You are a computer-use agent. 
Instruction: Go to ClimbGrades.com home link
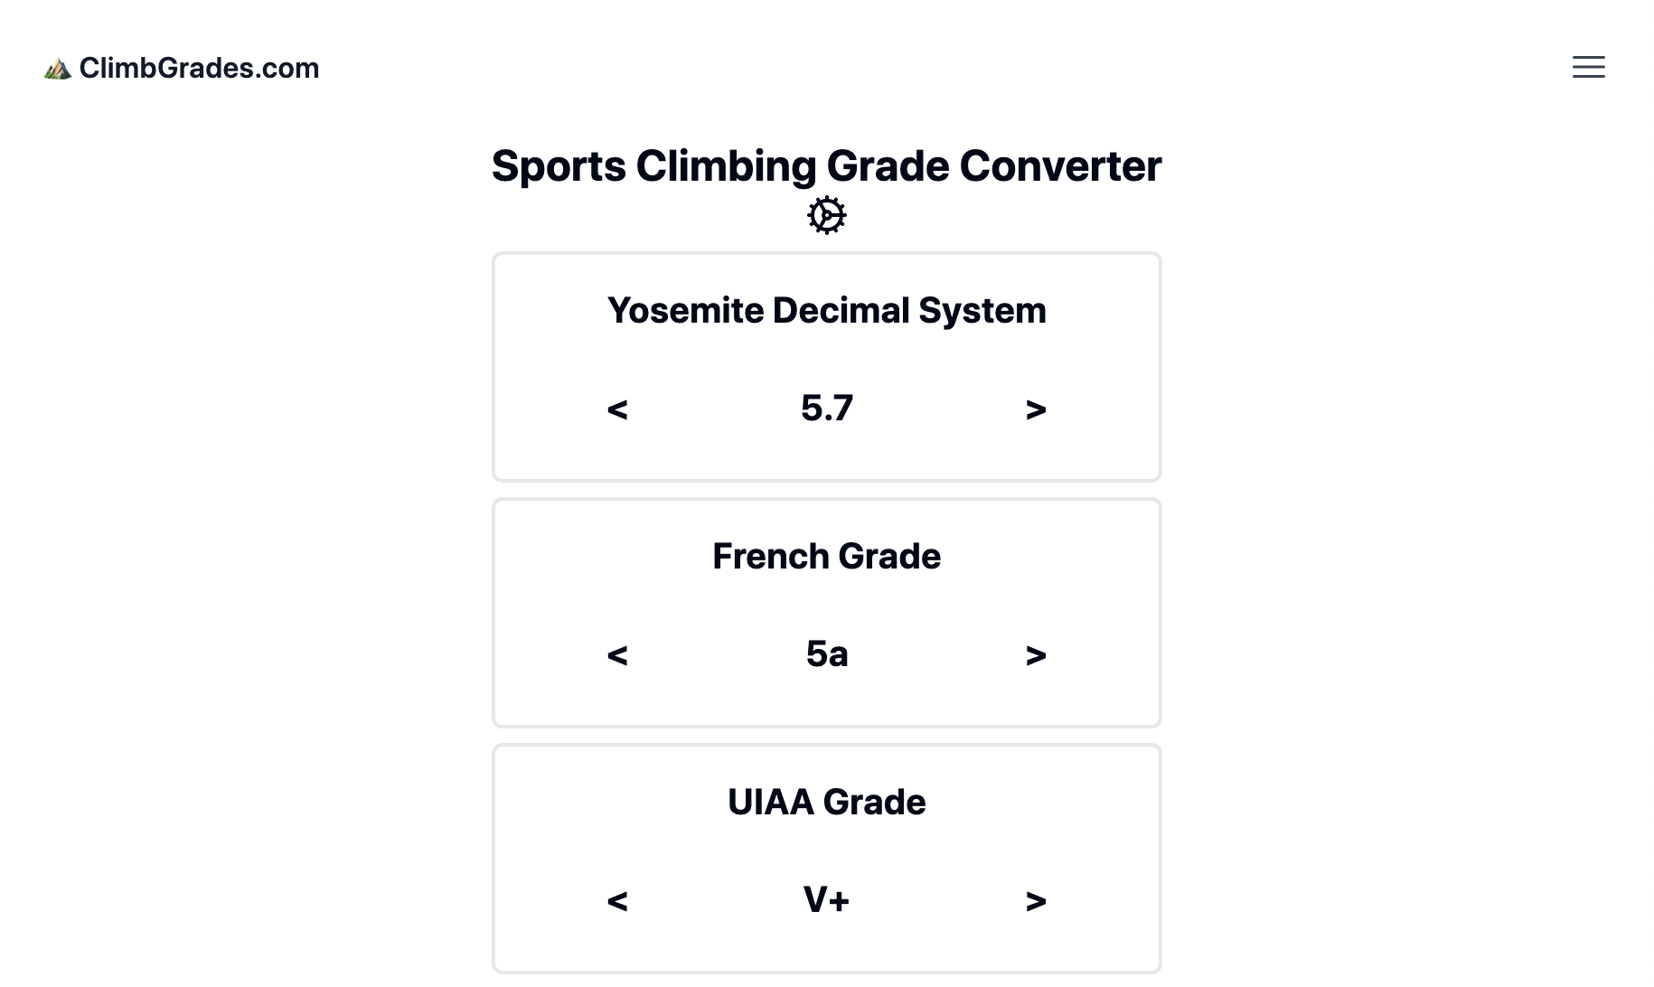coord(199,69)
